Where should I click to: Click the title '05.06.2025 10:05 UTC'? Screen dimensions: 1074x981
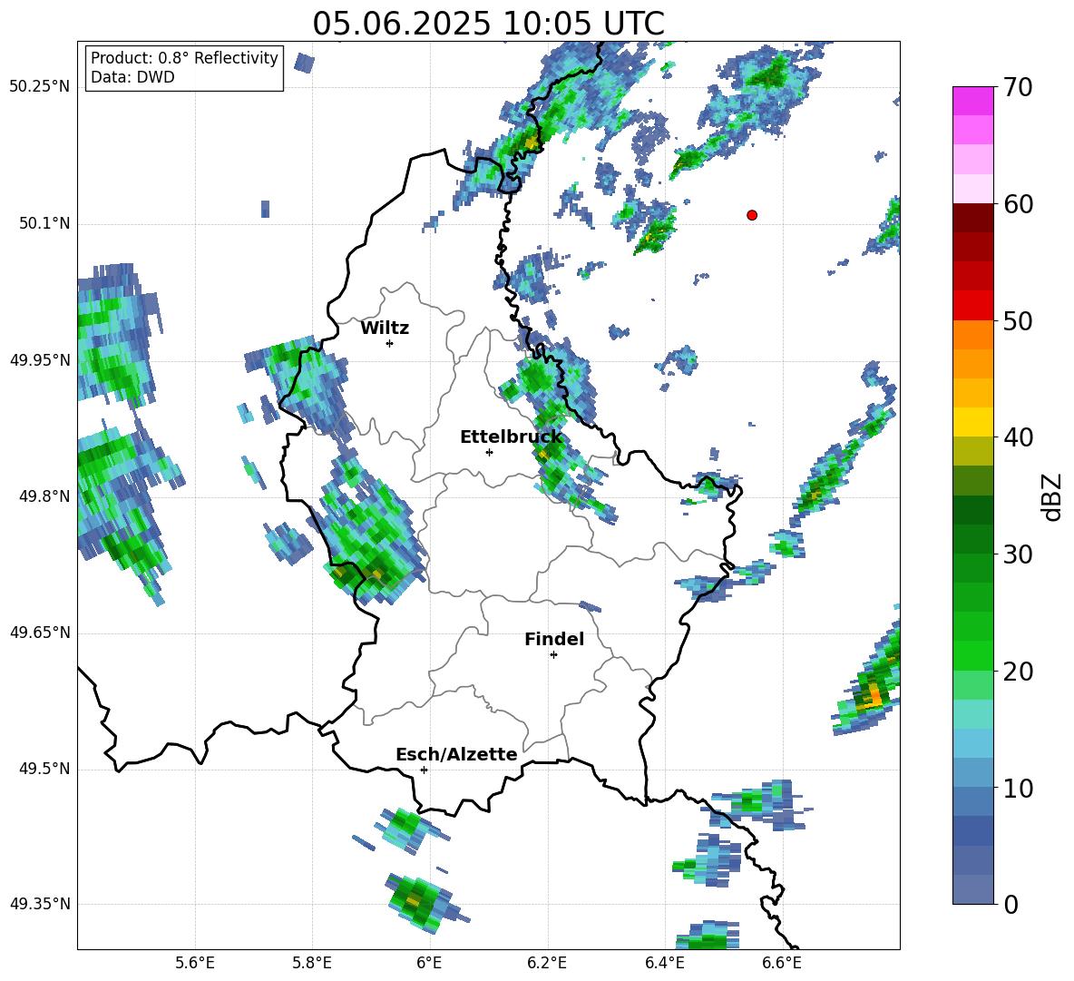[x=488, y=24]
